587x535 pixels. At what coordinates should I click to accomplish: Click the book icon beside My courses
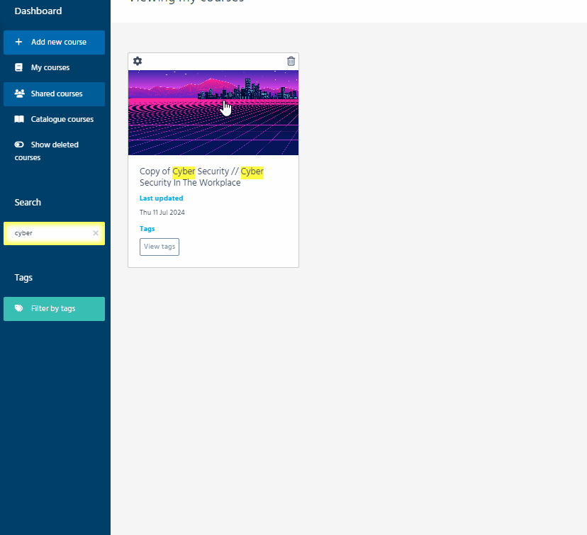tap(19, 68)
